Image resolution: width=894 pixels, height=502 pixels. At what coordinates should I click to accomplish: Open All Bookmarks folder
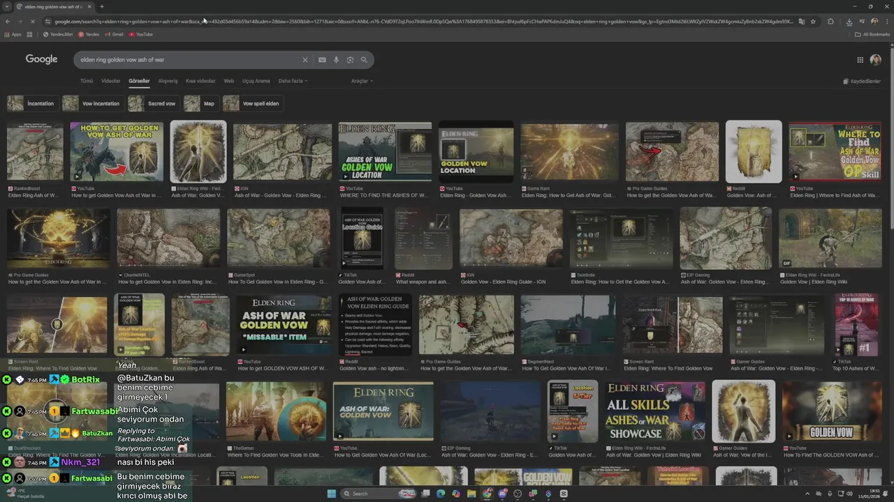(872, 34)
